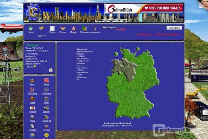This screenshot has height=139, width=208.
Task: Open Live Support
Action: click(110, 27)
